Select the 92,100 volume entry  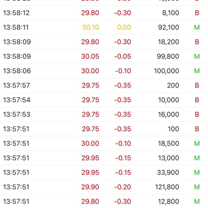168,27
